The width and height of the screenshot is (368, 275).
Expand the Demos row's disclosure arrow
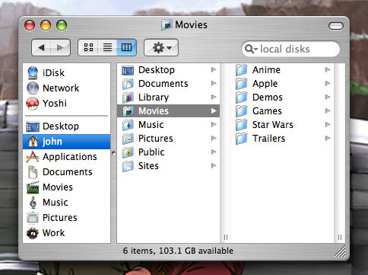click(328, 97)
